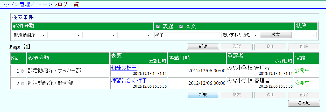The image size is (326, 112).
Task: Open the 練習試合の様子 blog link
Action: coord(129,80)
